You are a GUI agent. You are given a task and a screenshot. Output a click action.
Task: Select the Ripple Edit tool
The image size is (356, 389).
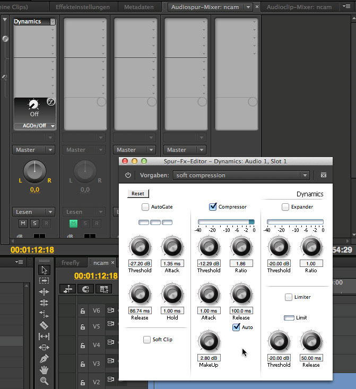pyautogui.click(x=44, y=291)
